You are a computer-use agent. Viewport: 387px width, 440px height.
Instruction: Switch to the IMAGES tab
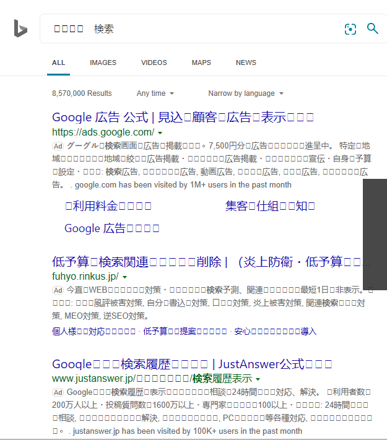103,63
